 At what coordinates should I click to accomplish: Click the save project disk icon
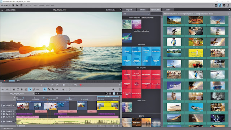pyautogui.click(x=22, y=5)
